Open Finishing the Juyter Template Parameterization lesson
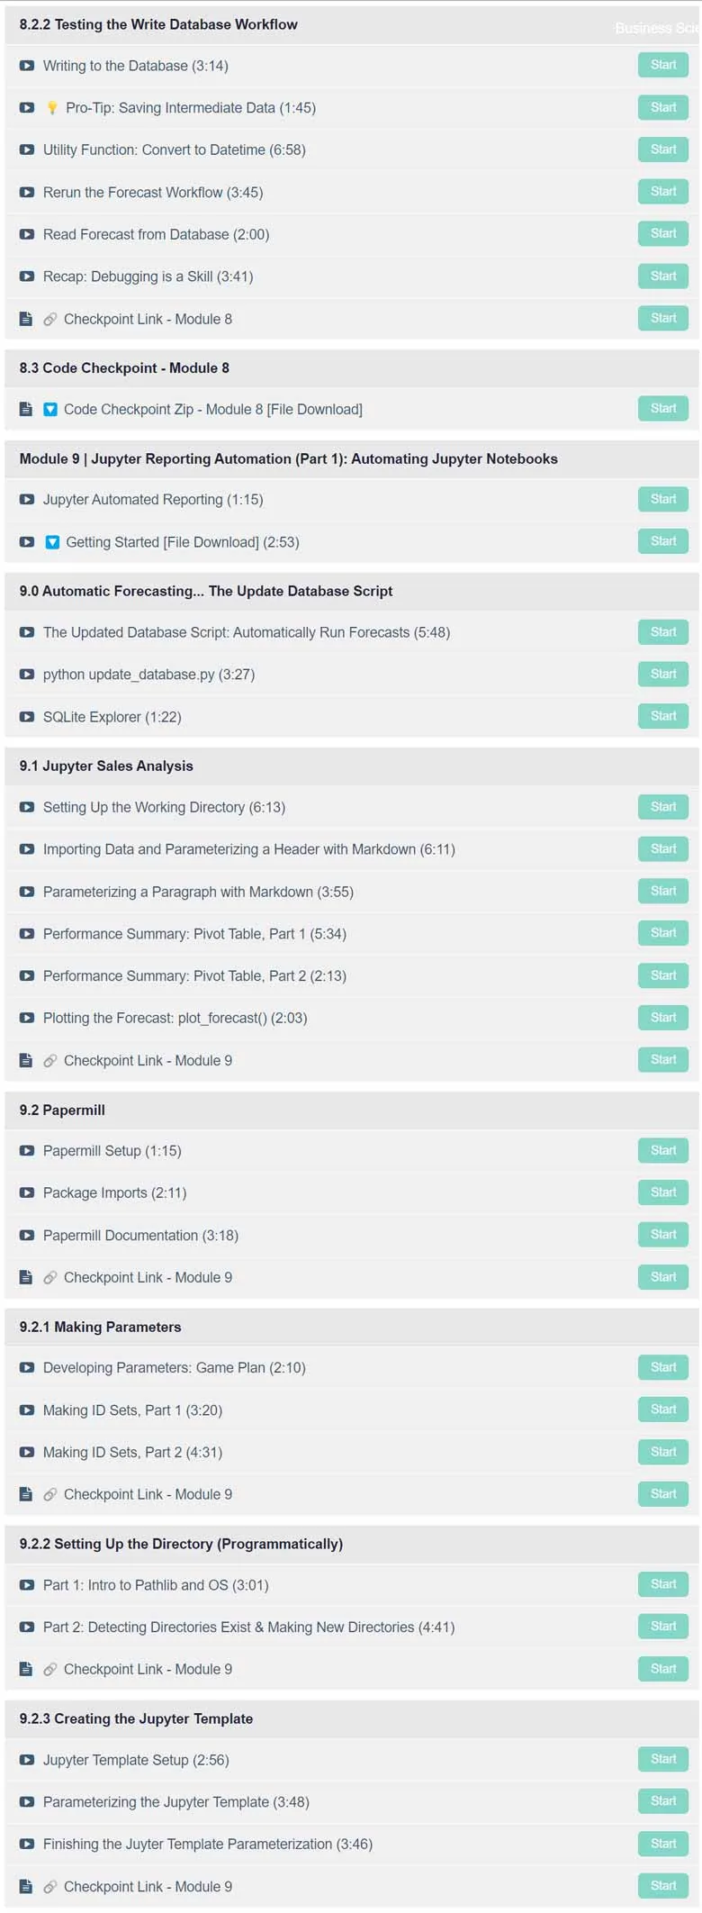Image resolution: width=702 pixels, height=1913 pixels. point(208,1845)
